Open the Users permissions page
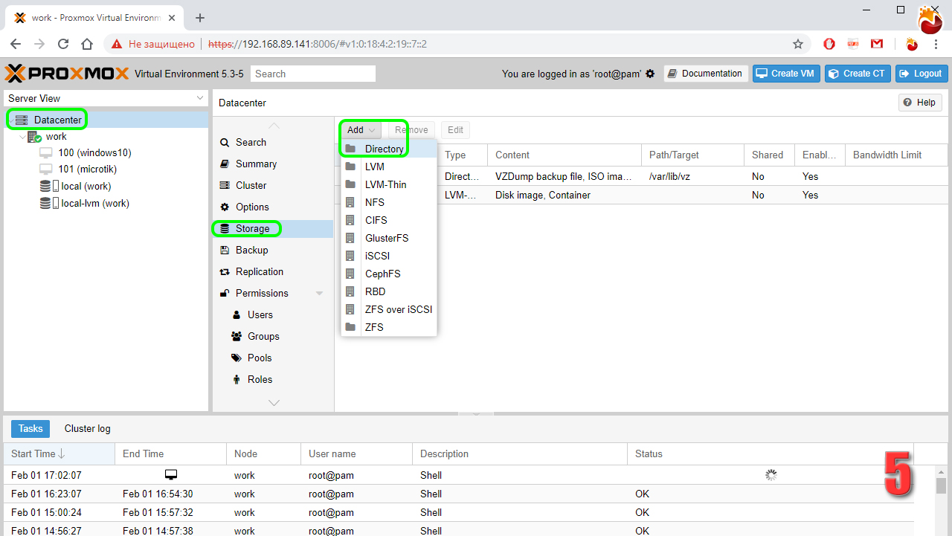This screenshot has width=952, height=536. pyautogui.click(x=273, y=314)
